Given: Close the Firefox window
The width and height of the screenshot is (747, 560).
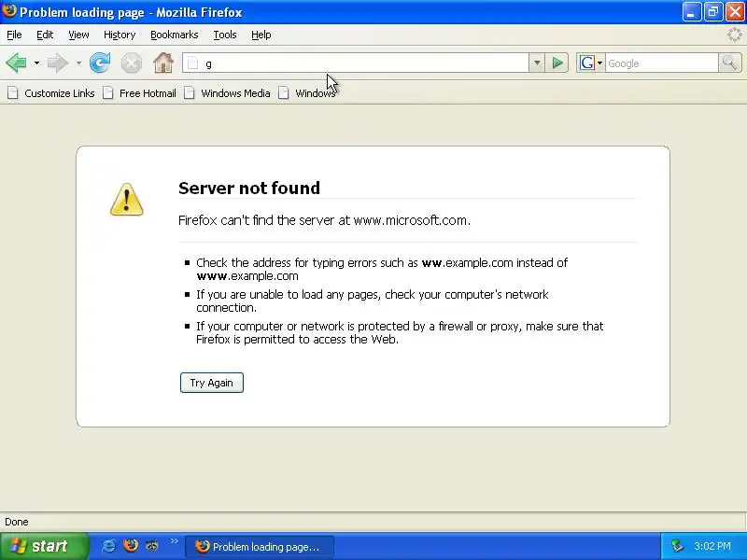Looking at the screenshot, I should click(735, 12).
